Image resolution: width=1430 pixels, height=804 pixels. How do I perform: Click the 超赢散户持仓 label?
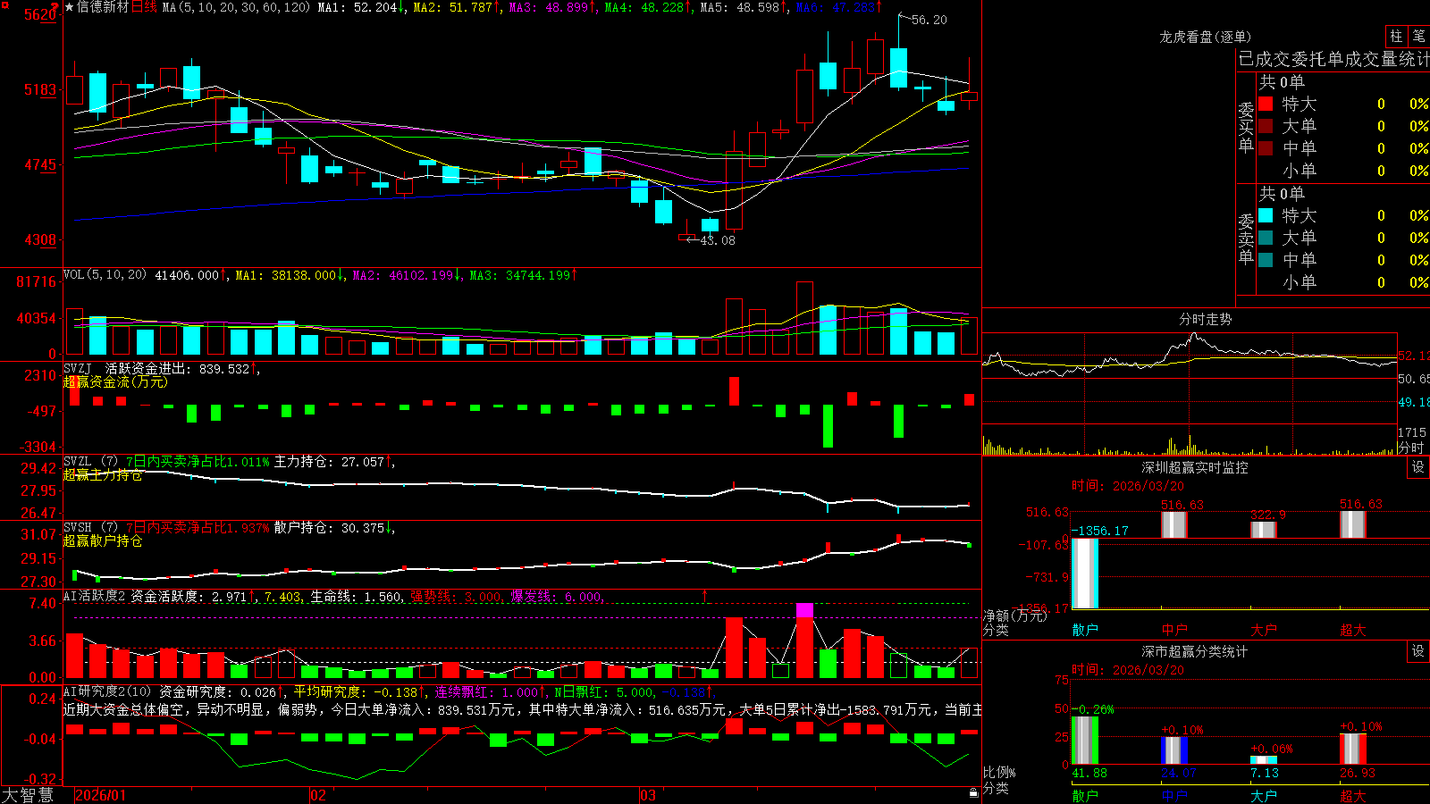coord(103,540)
